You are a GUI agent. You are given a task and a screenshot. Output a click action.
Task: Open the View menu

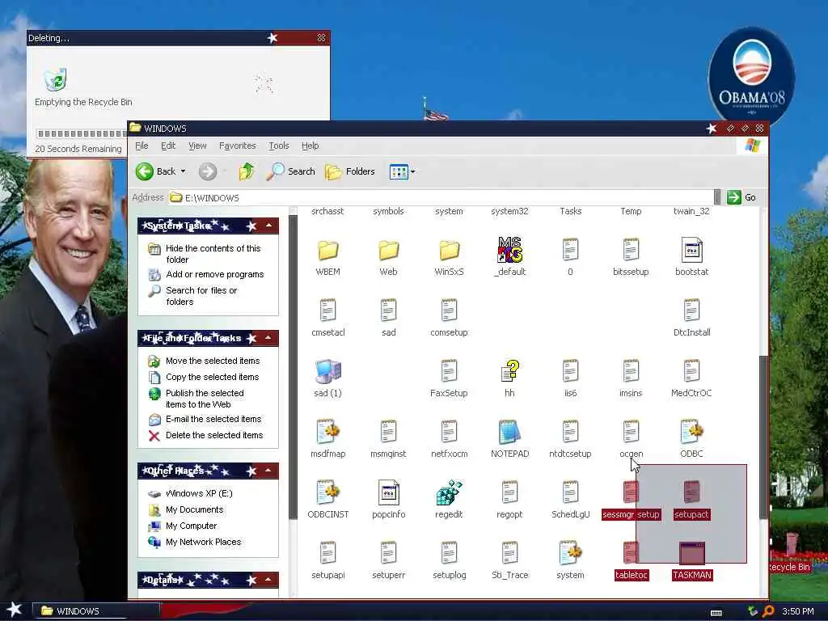(x=197, y=146)
